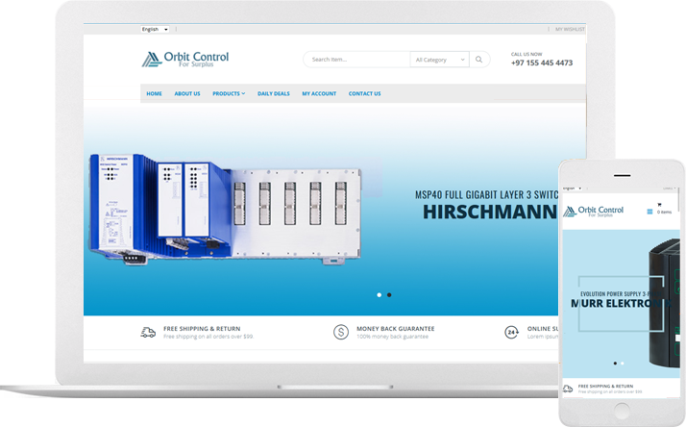Screen dimensions: 686x427
Task: Click the 24-hour online support icon
Action: pos(512,333)
